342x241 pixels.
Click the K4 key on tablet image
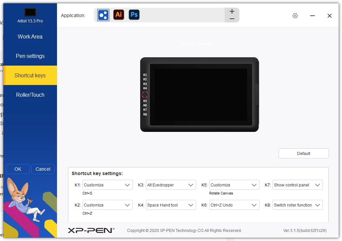(145, 88)
